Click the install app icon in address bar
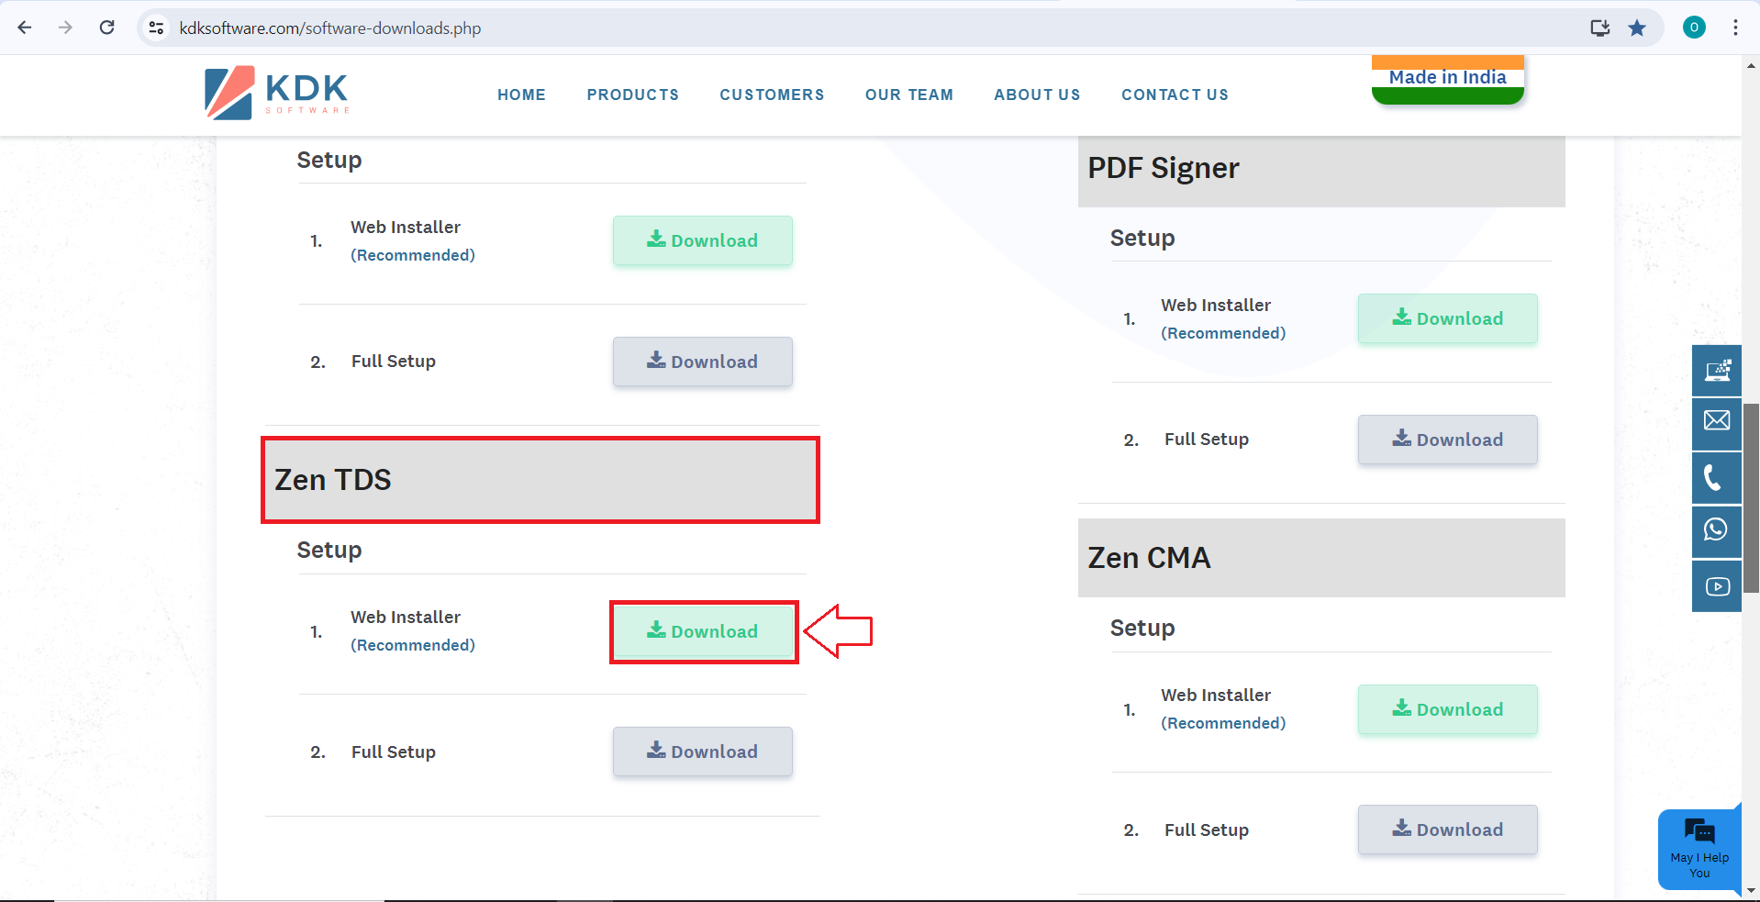 pyautogui.click(x=1599, y=28)
